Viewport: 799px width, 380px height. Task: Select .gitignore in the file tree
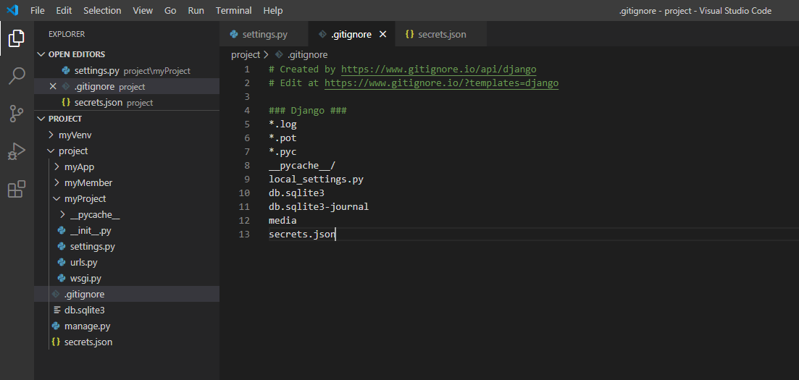coord(127,294)
